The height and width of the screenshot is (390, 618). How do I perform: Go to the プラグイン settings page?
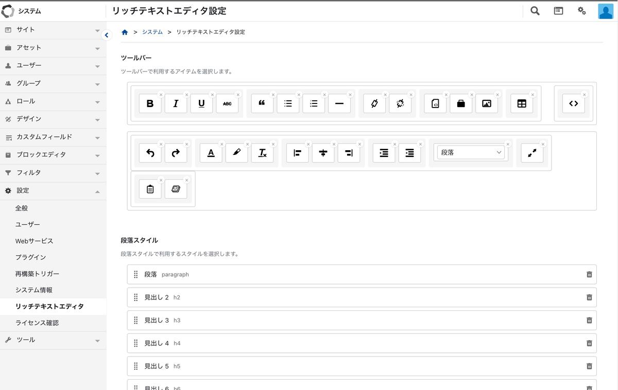pos(30,257)
